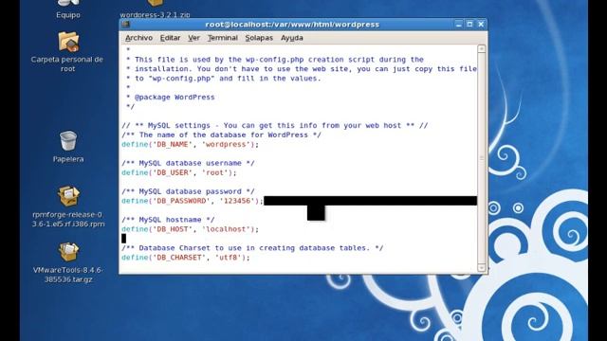Click the define 'DB_NAME', 'wordpress' line
Viewport: 607px width, 341px height.
(x=190, y=144)
